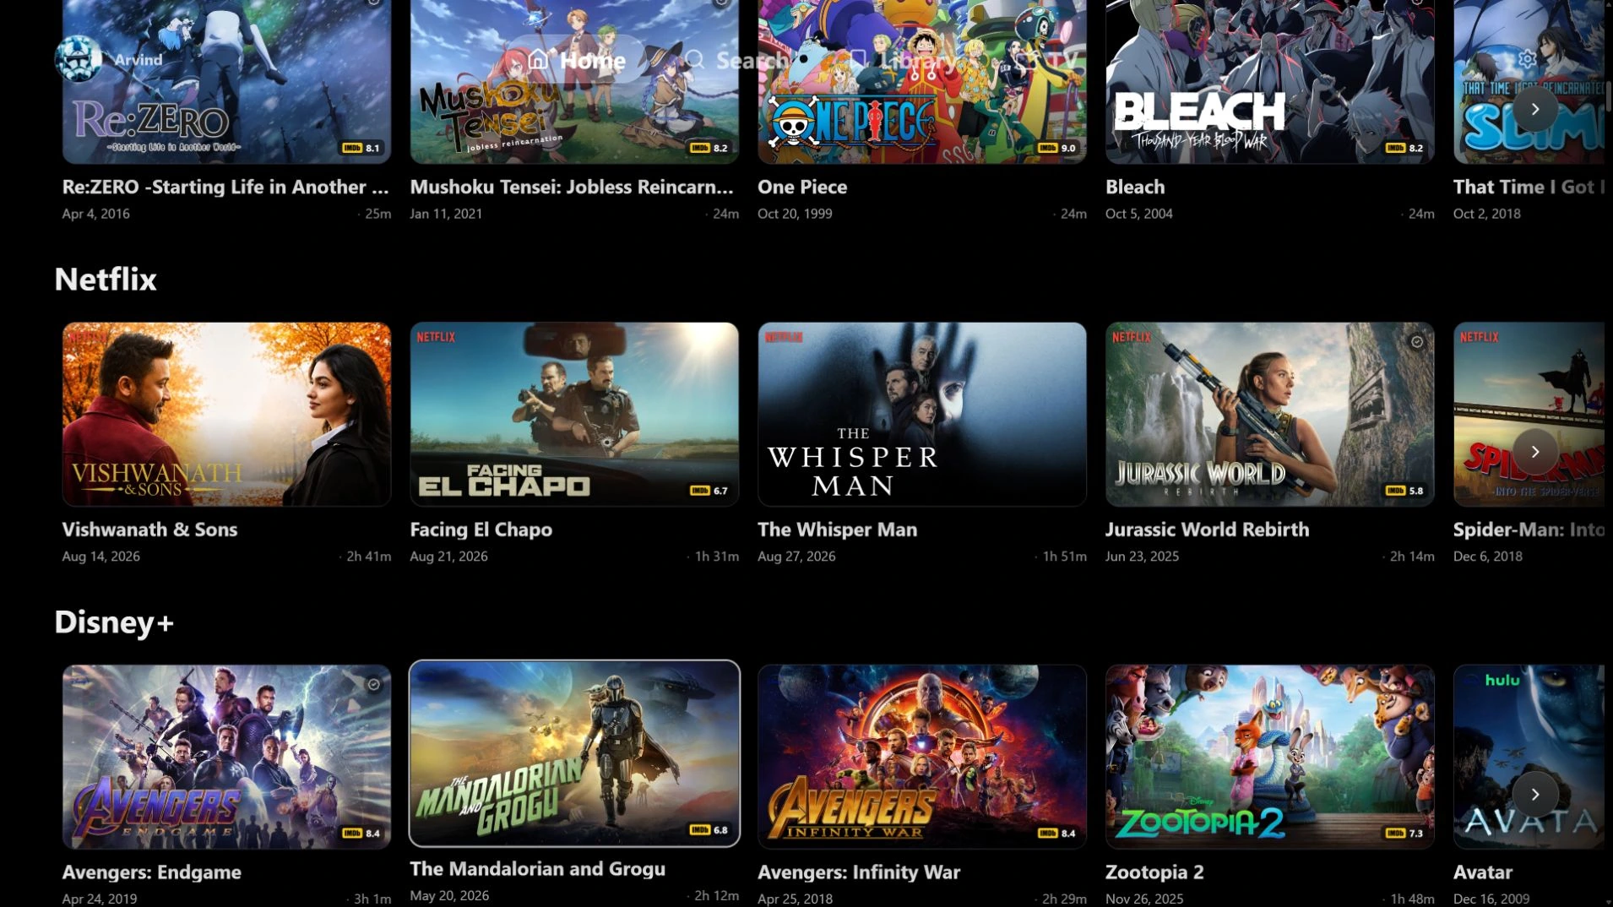Click the Facing El Chapo title text
This screenshot has width=1613, height=907.
[481, 530]
